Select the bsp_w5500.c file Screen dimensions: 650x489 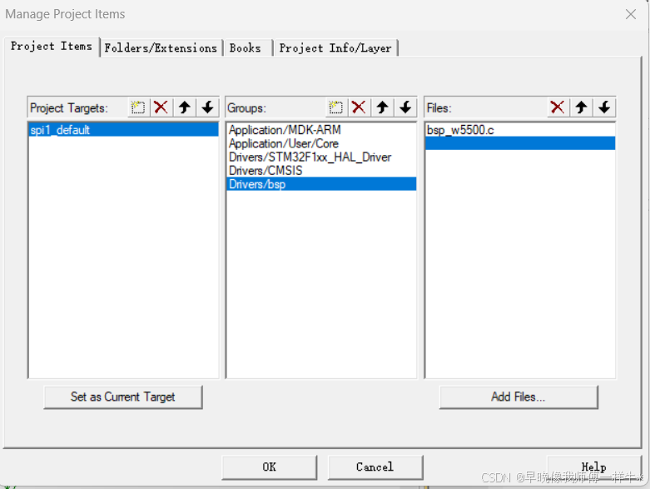click(520, 130)
